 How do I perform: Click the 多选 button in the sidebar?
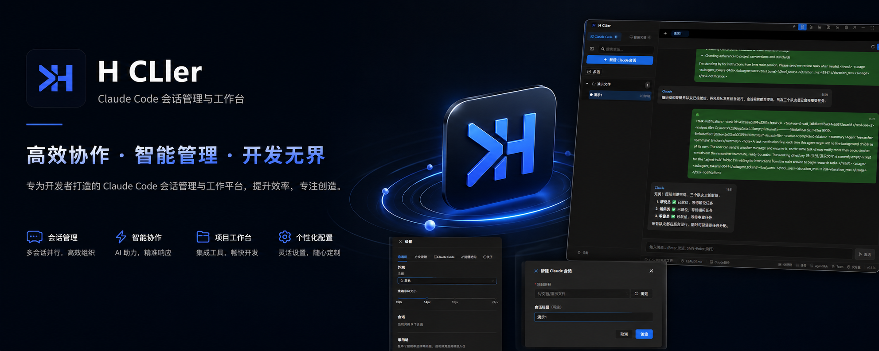594,72
